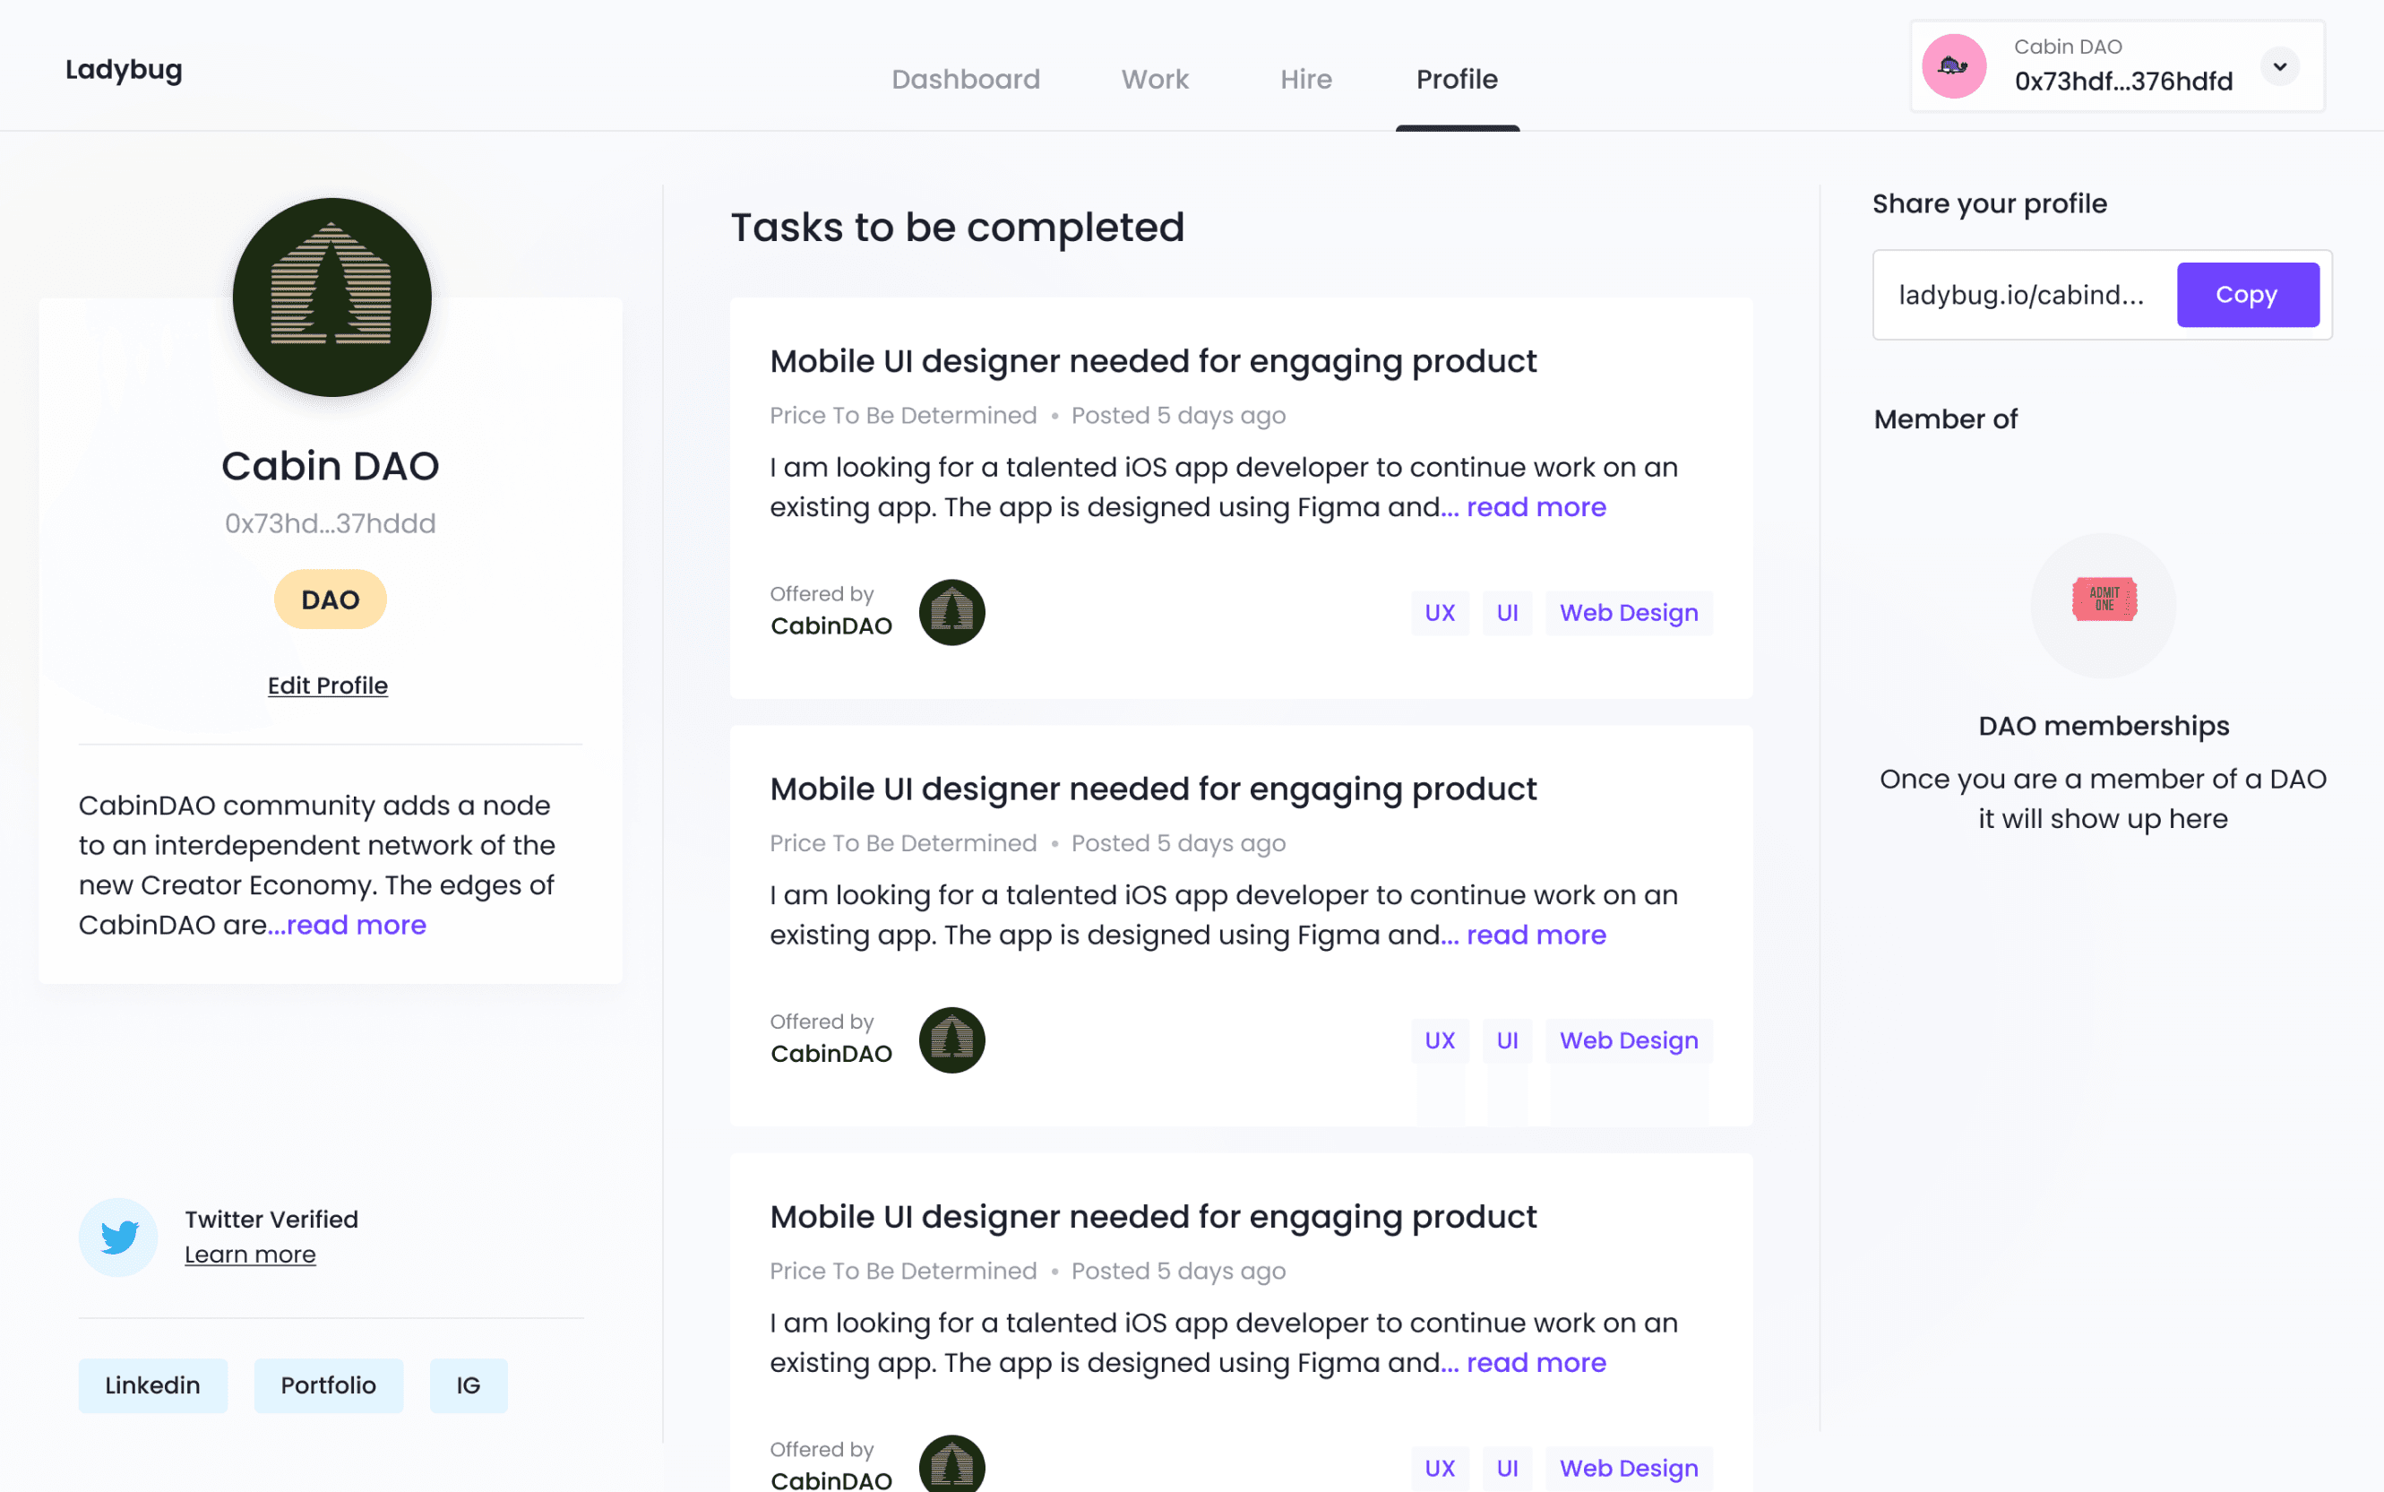Click the Ladybug logo
Viewport: 2384px width, 1492px height.
[x=125, y=69]
